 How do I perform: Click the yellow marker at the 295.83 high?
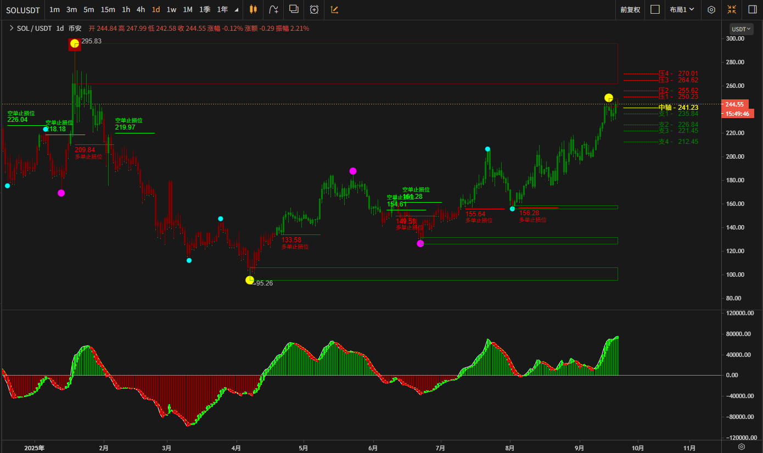click(75, 43)
